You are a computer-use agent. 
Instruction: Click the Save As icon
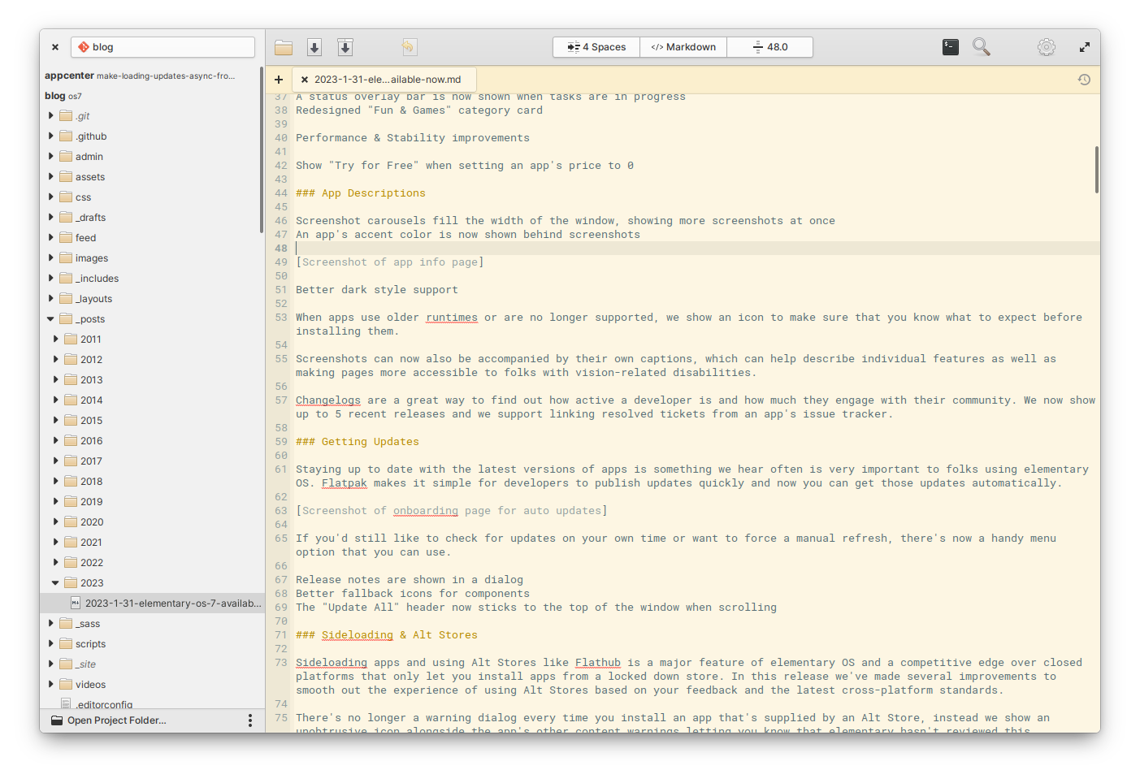point(345,47)
